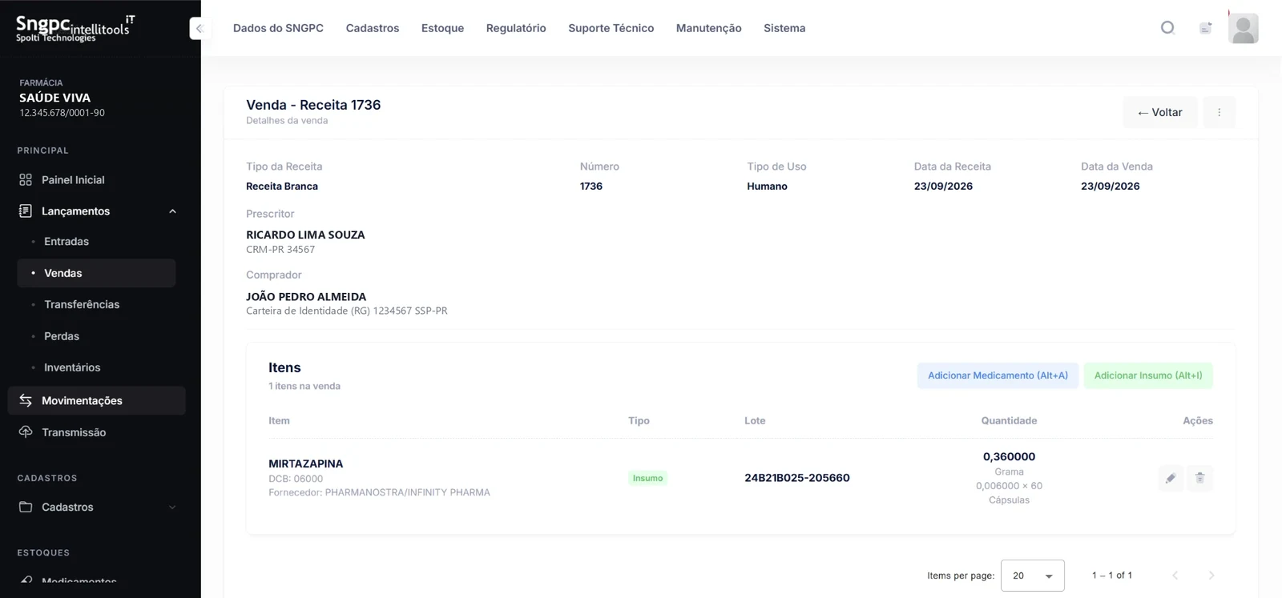Viewport: 1282px width, 598px height.
Task: Open the three-dot more options menu
Action: 1219,112
